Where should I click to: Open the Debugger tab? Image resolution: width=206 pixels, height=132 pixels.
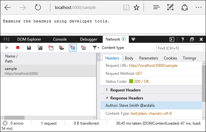coord(88,39)
